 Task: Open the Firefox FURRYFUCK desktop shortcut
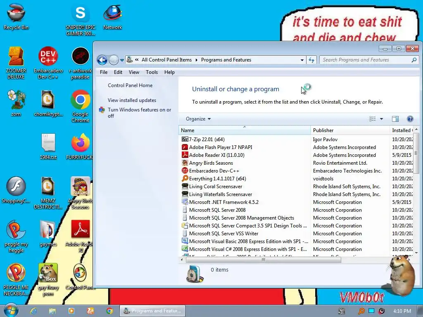pos(80,147)
